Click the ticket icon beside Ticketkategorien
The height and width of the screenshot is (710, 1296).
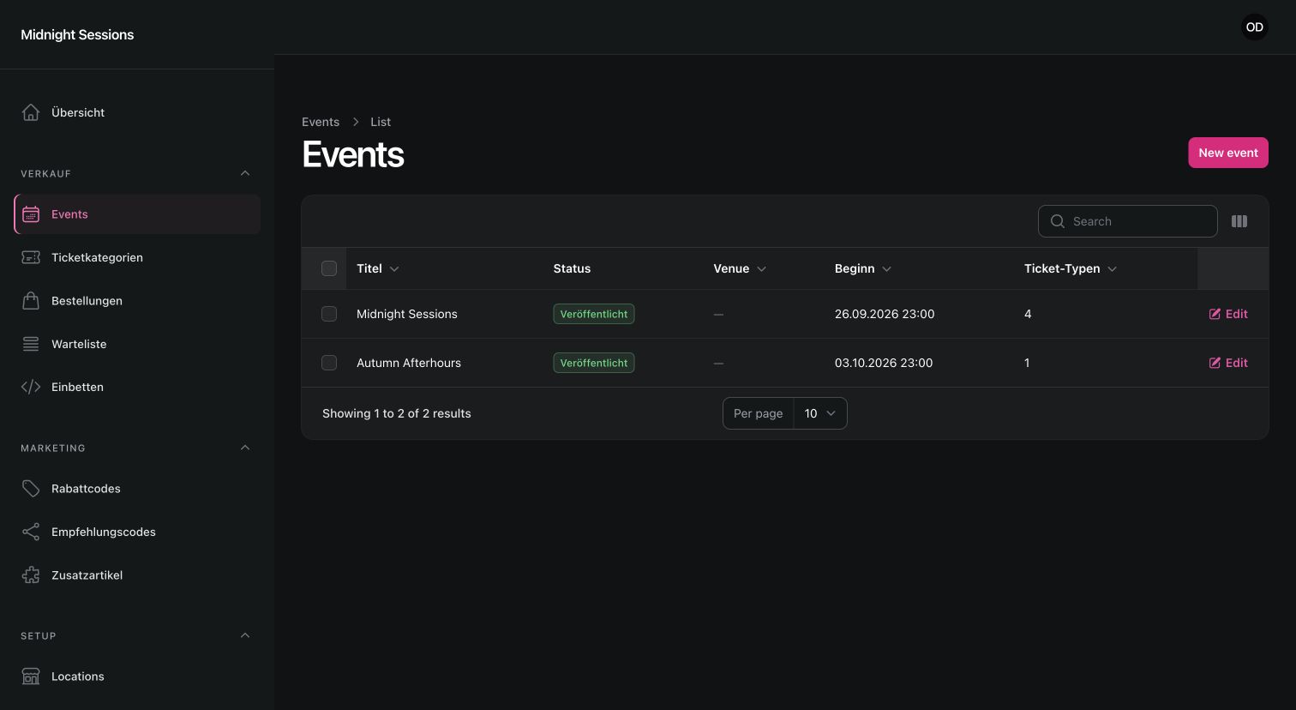pos(31,257)
